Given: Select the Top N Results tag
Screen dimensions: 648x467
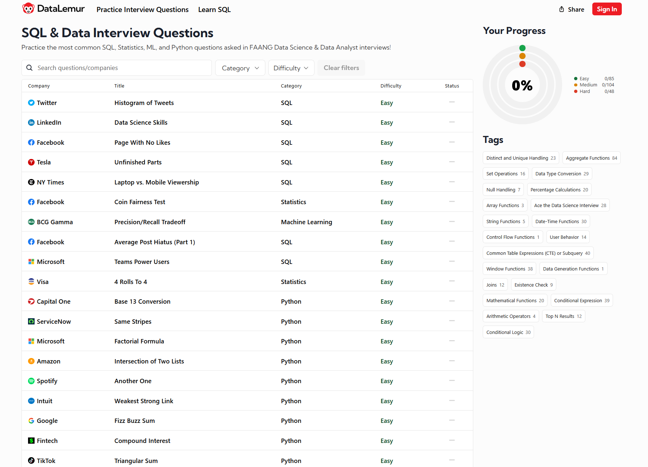Looking at the screenshot, I should pyautogui.click(x=564, y=316).
